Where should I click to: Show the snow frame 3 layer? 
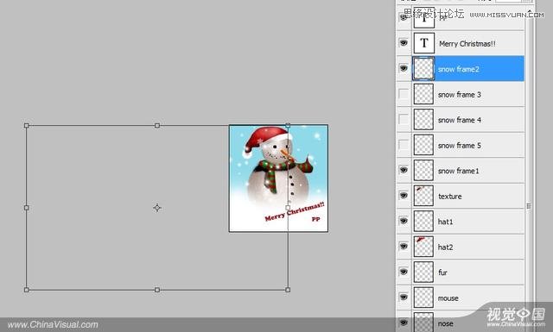(404, 94)
